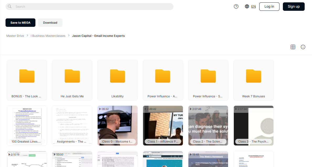The height and width of the screenshot is (167, 312).
Task: Play Class 2 - The Scien... video
Action: [208, 125]
